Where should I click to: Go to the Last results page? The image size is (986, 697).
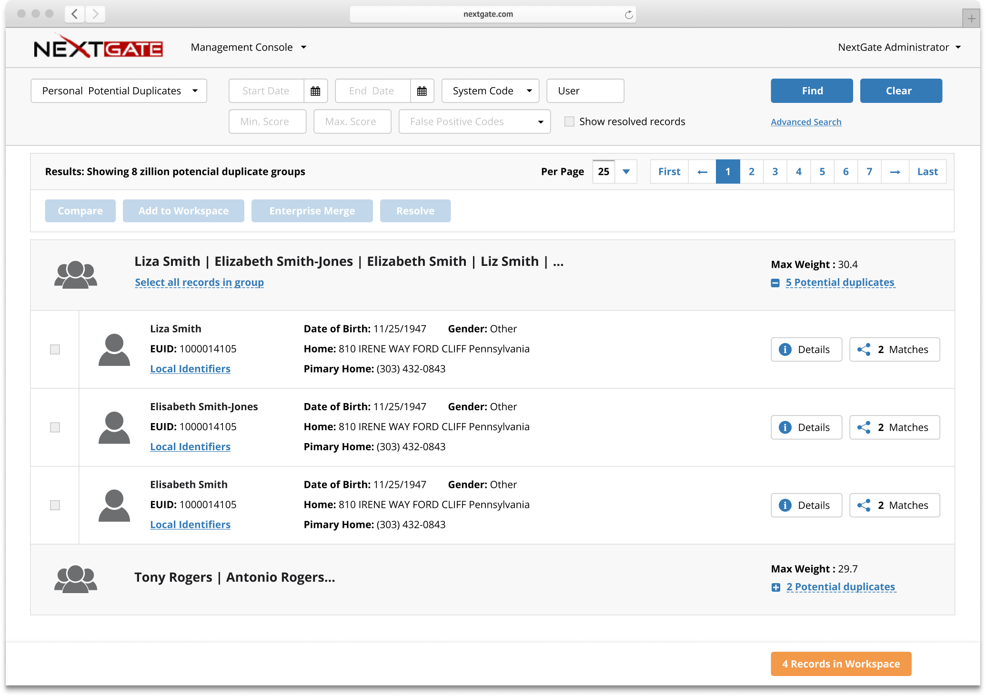tap(927, 172)
